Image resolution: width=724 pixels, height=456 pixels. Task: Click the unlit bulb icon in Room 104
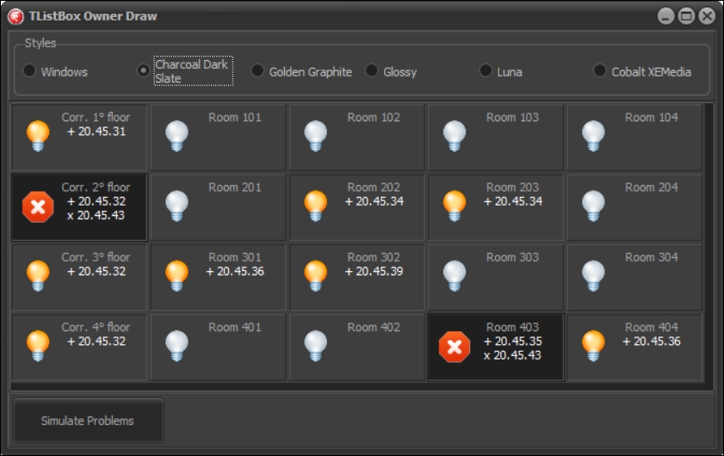tap(593, 136)
